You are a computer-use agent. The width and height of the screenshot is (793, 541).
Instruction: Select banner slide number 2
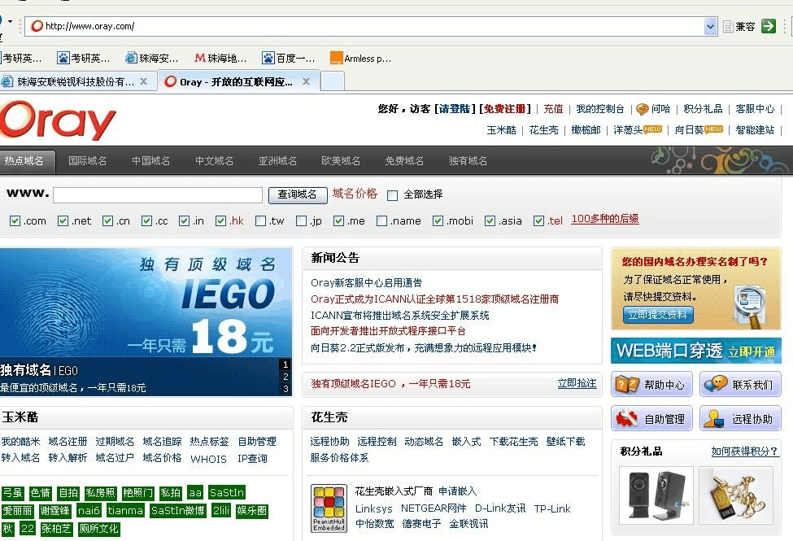coord(285,377)
